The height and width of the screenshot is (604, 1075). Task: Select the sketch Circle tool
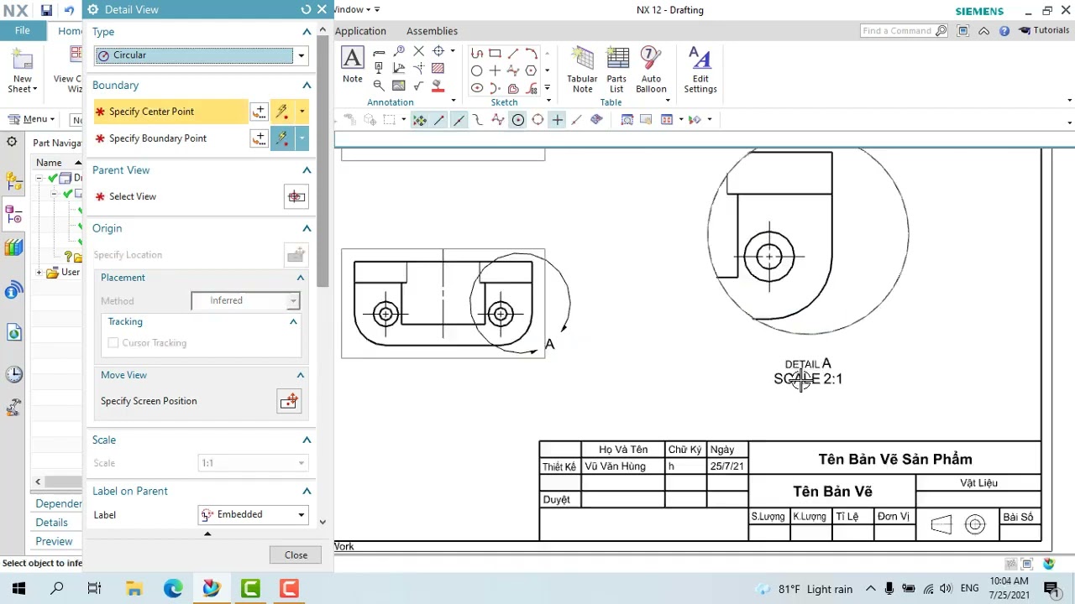477,70
